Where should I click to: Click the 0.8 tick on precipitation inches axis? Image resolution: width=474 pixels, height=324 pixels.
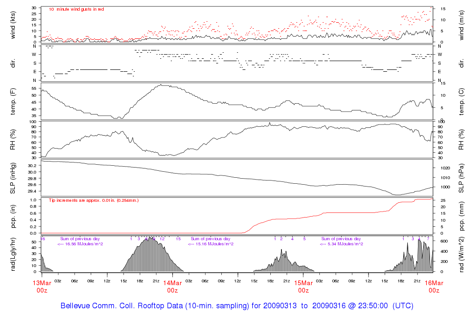33,206
